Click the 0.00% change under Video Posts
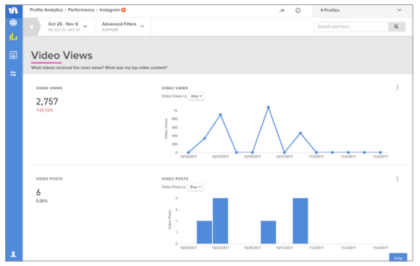420x266 pixels. coord(42,201)
